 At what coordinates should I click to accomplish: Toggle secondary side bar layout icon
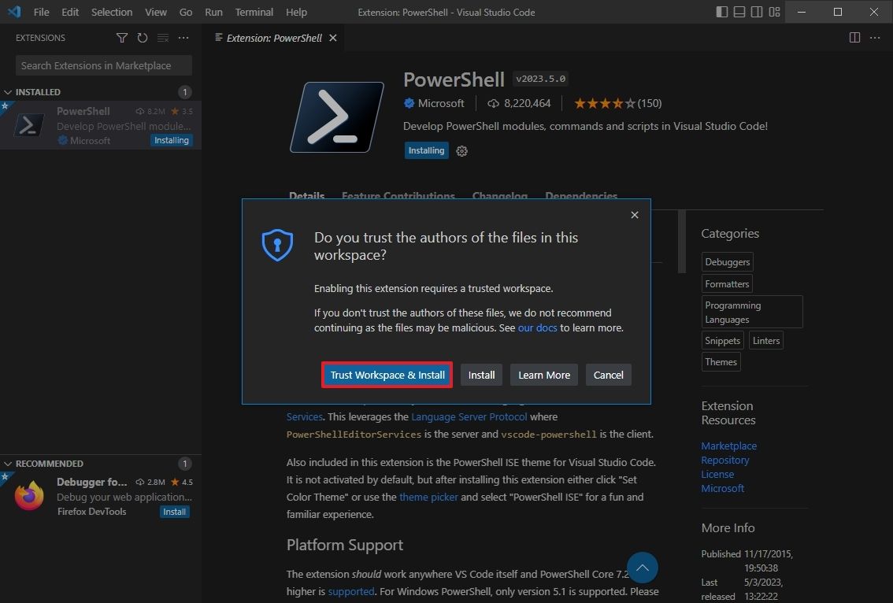click(757, 12)
